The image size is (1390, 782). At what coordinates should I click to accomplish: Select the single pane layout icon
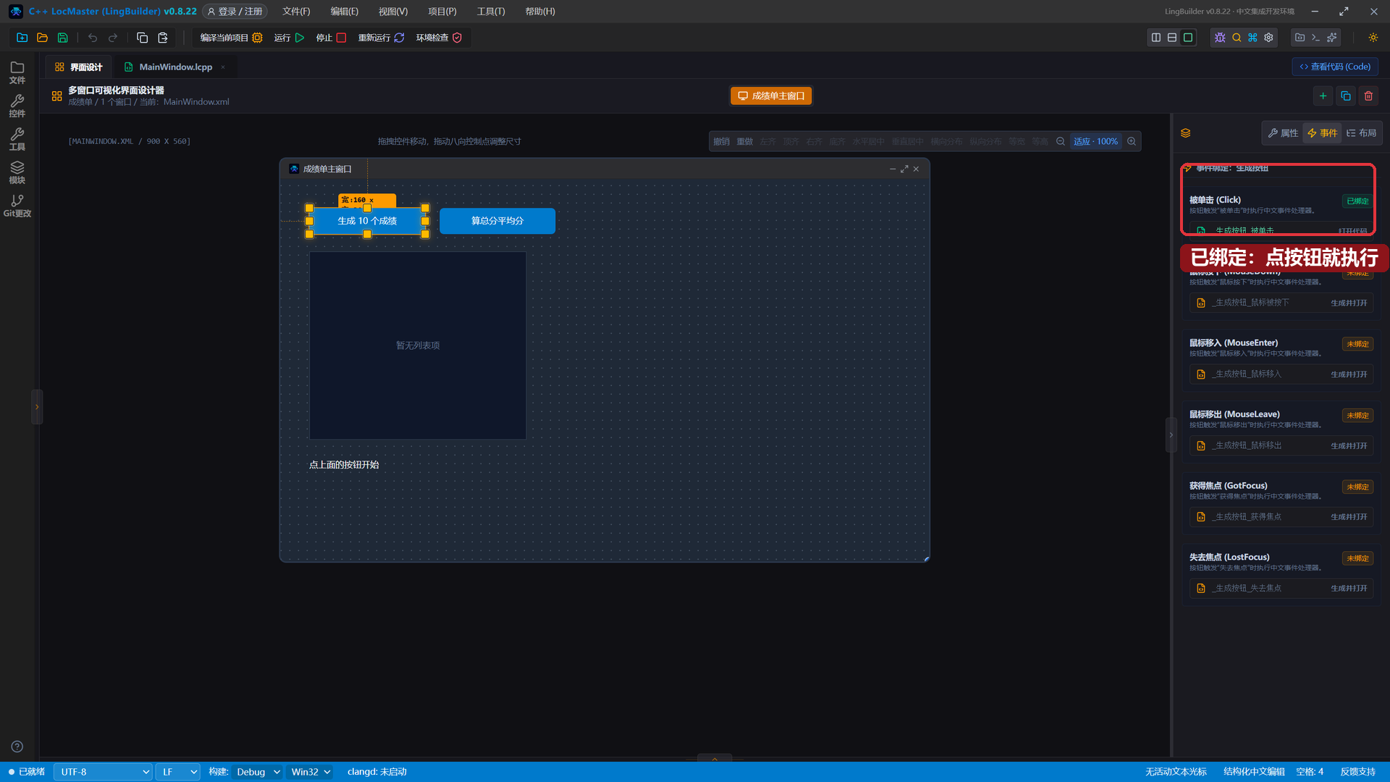pyautogui.click(x=1188, y=38)
